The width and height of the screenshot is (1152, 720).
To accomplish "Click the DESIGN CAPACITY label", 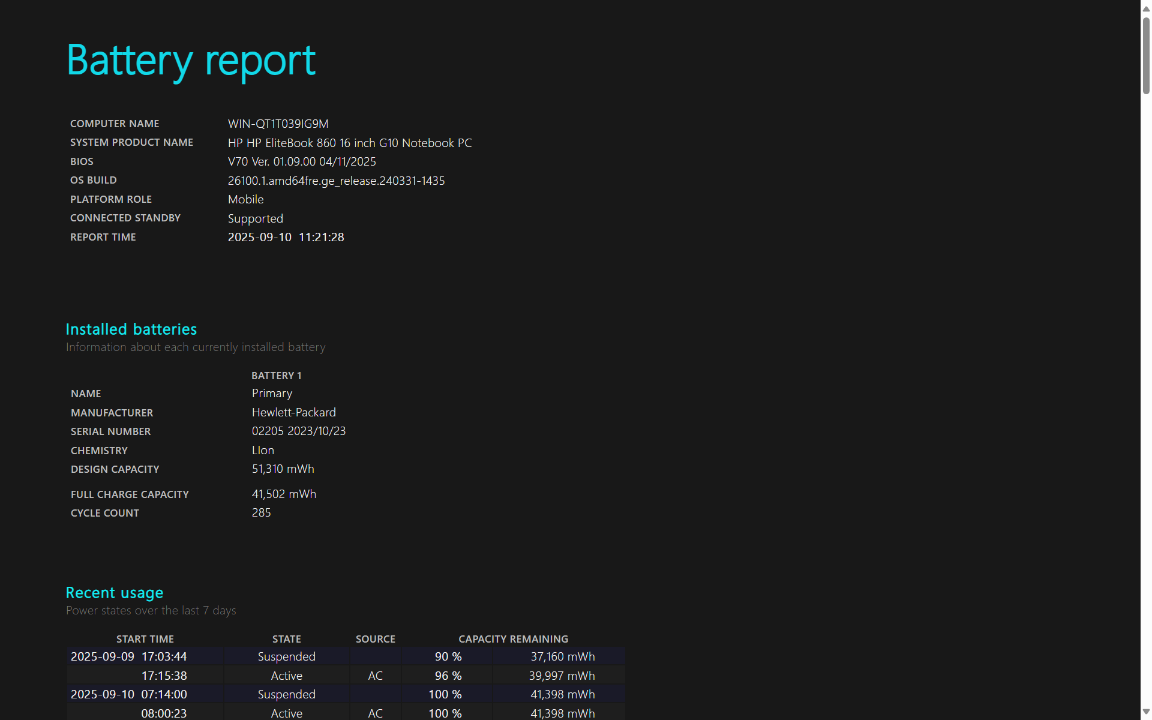I will (x=115, y=469).
